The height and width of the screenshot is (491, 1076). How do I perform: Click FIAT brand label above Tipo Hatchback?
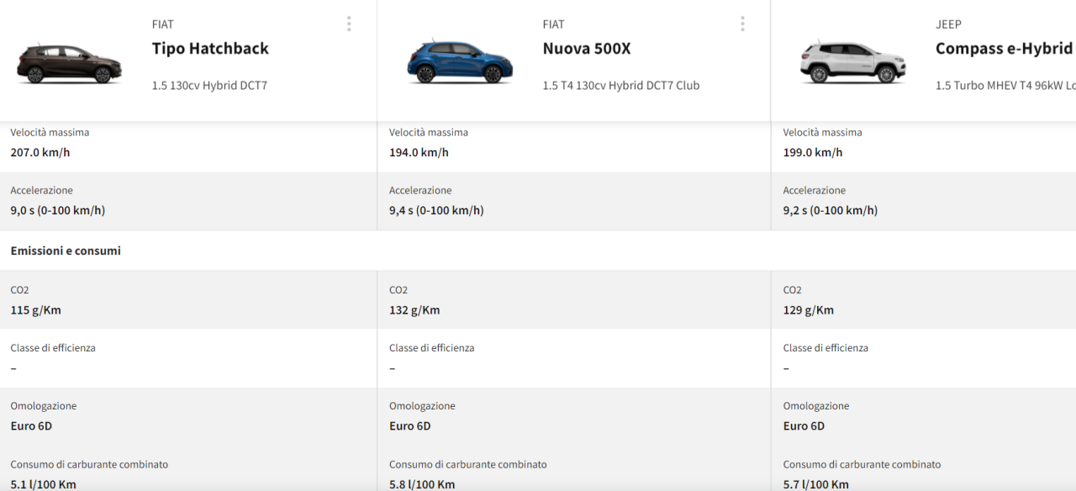[163, 24]
